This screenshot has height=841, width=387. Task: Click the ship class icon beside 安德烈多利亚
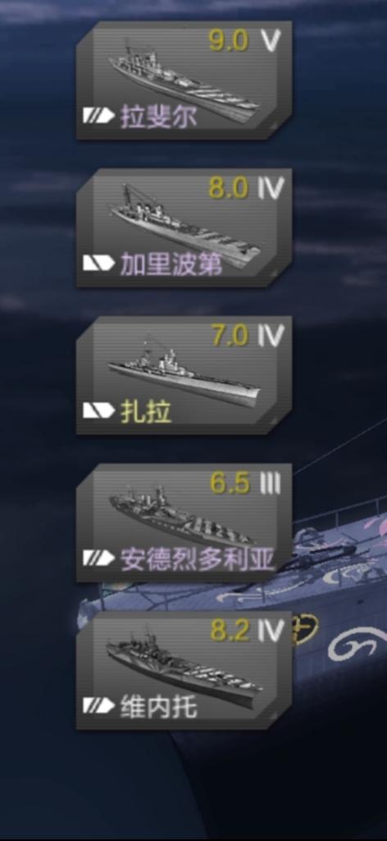click(x=99, y=558)
